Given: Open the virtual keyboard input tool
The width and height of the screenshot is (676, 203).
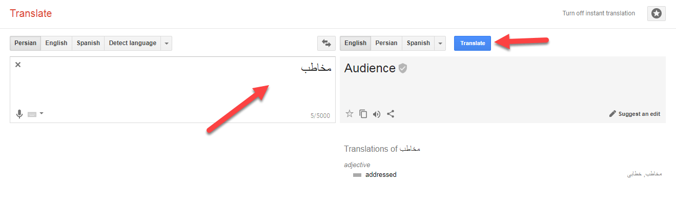Looking at the screenshot, I should [x=32, y=114].
